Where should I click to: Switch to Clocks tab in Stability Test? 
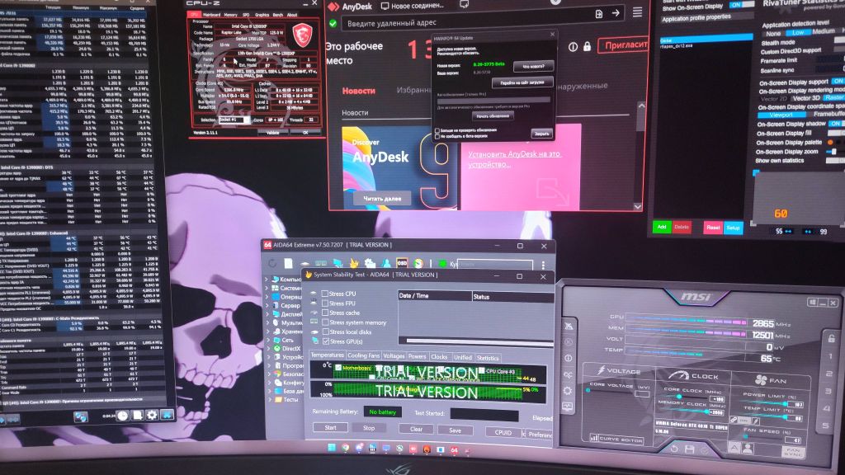(439, 356)
